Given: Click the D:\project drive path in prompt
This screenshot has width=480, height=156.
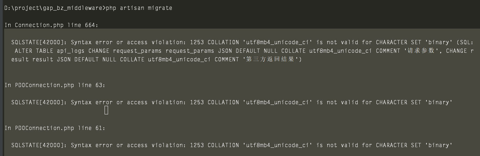Looking at the screenshot, I should 22,8.
